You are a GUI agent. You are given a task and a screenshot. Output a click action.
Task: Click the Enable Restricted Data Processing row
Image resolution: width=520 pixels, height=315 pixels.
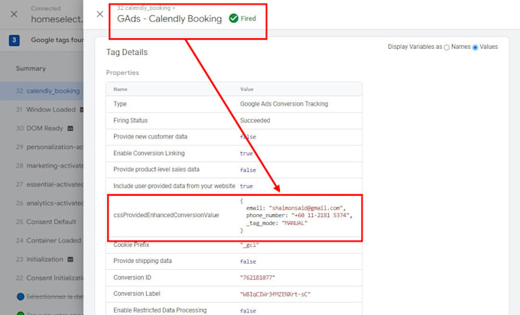click(x=234, y=310)
